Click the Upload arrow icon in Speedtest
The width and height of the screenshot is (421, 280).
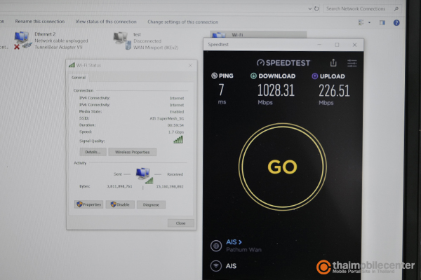pyautogui.click(x=314, y=76)
